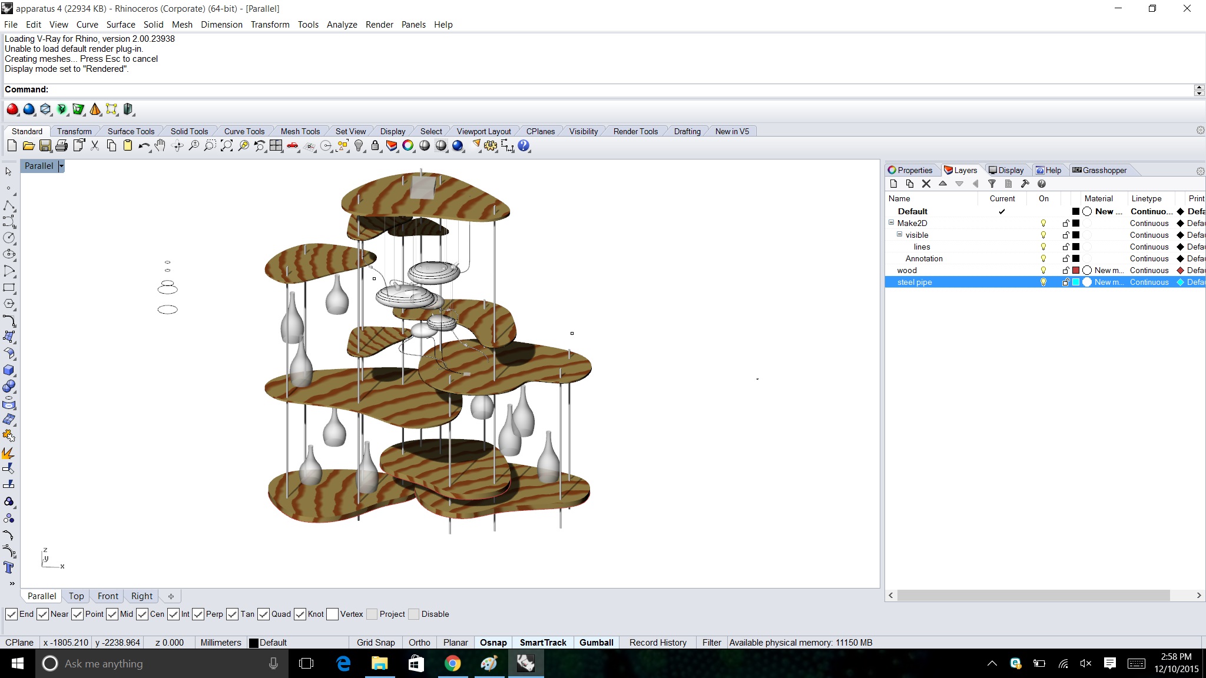This screenshot has height=678, width=1206.
Task: Toggle Gumball in the status bar
Action: pyautogui.click(x=596, y=642)
